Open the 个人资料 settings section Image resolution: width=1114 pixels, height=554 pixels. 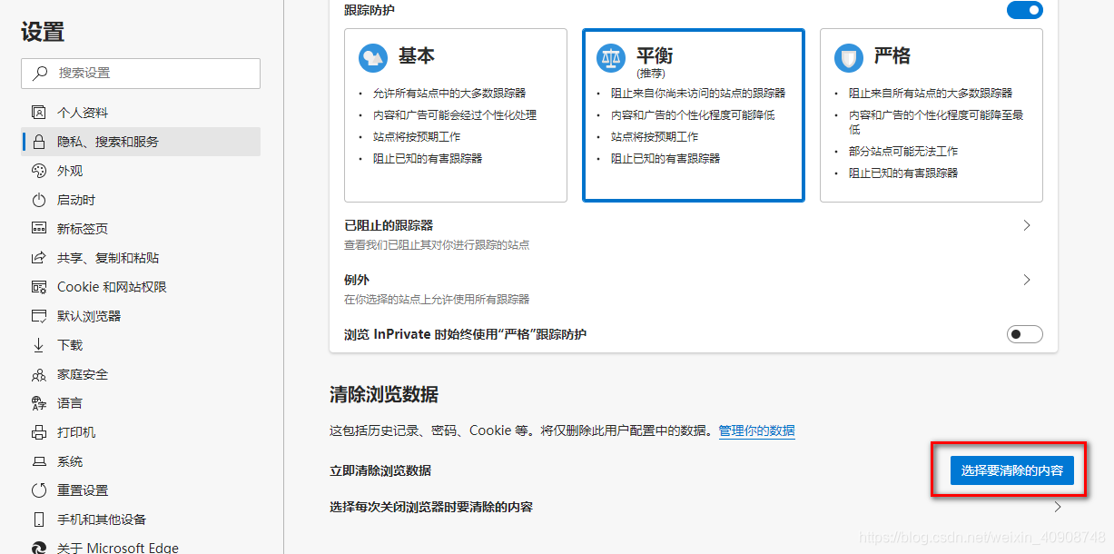click(x=141, y=113)
